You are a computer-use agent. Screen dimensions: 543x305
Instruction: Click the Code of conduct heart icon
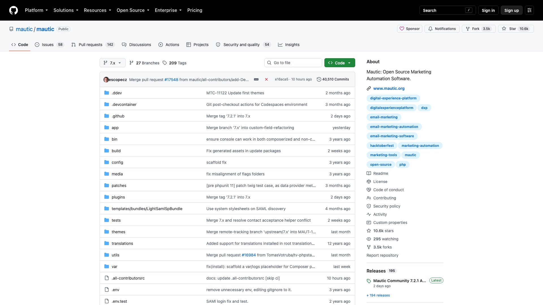tap(369, 190)
